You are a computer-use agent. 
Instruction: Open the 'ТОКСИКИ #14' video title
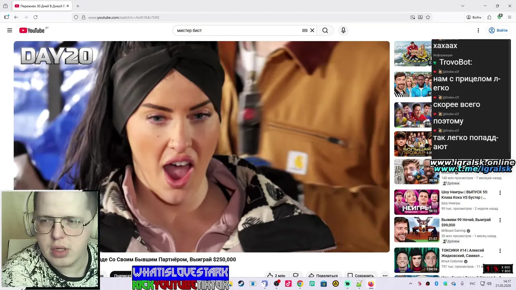pyautogui.click(x=463, y=253)
